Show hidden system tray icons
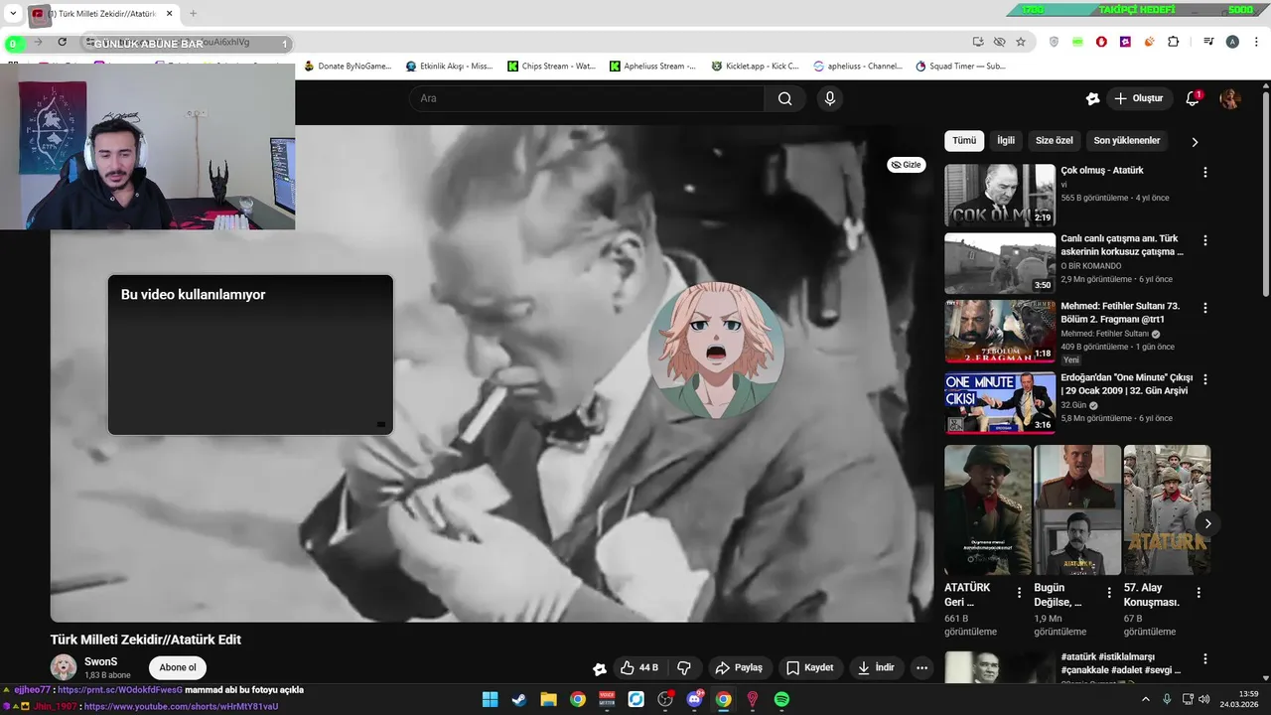This screenshot has width=1271, height=715. point(1145,699)
